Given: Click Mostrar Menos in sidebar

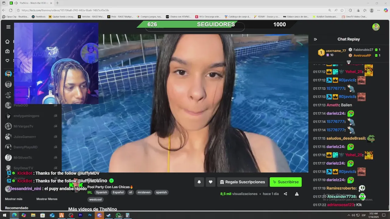Looking at the screenshot, I should click(47, 199).
